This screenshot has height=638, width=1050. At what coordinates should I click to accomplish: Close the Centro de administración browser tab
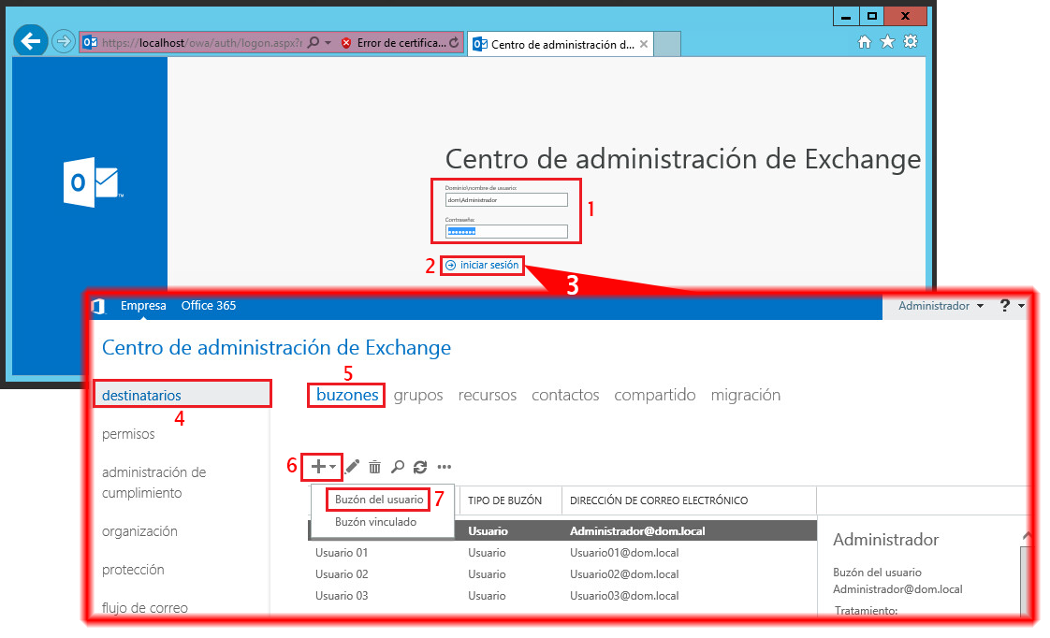click(x=644, y=44)
